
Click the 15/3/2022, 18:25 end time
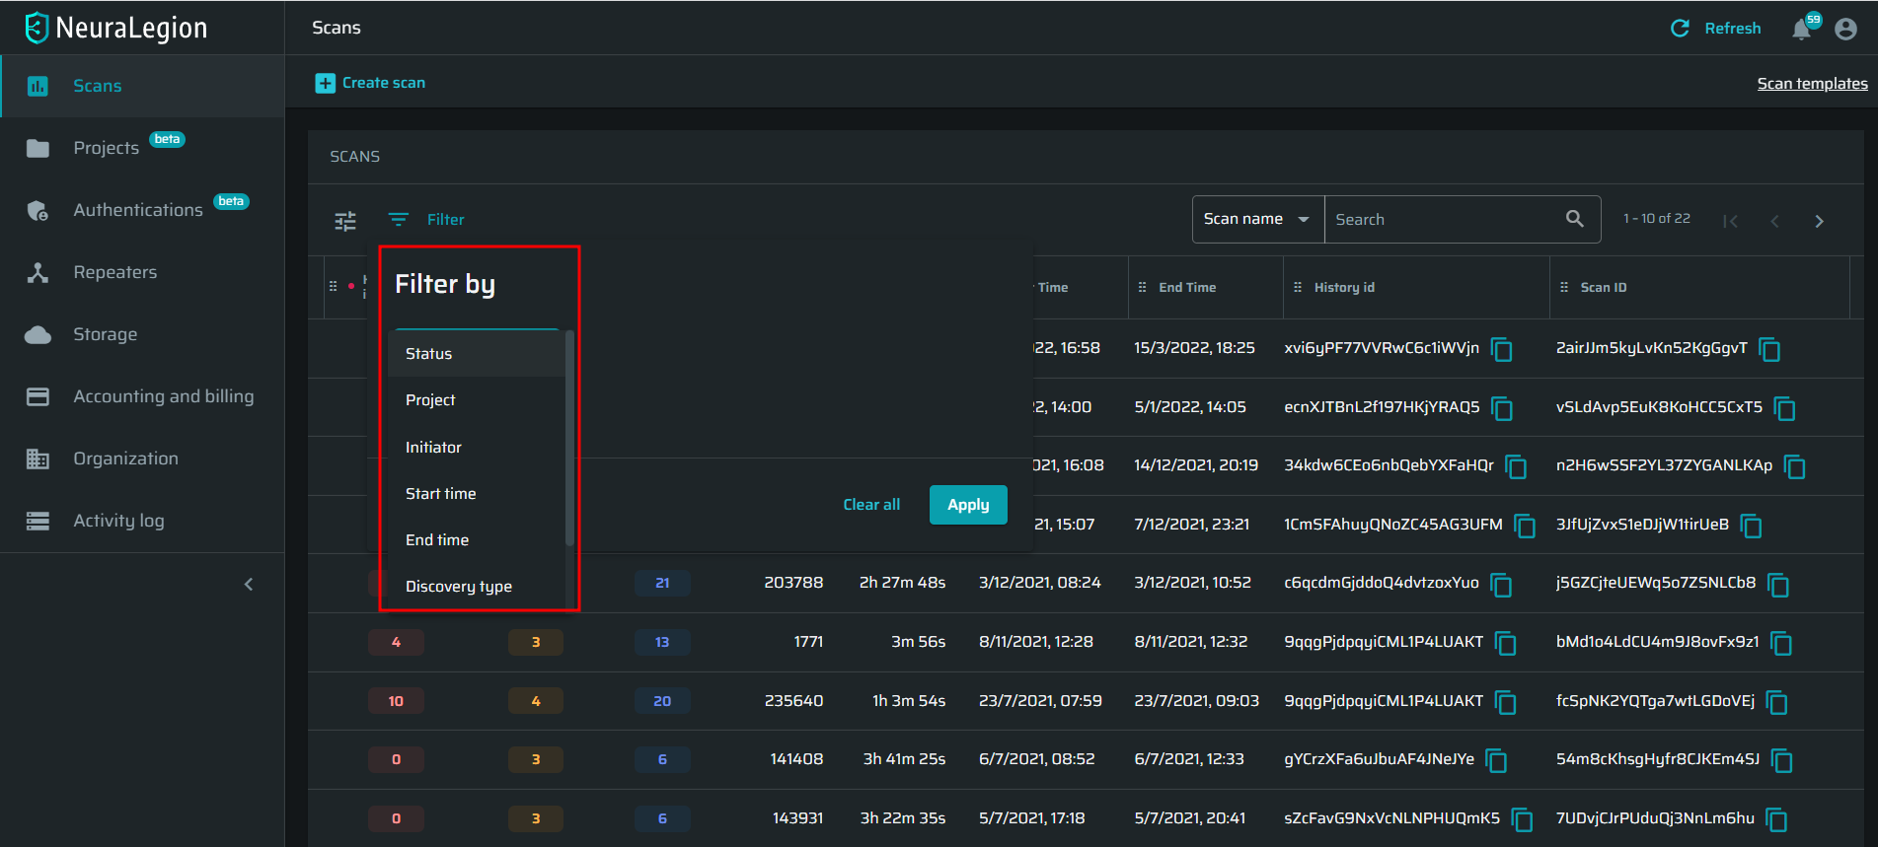(x=1194, y=348)
